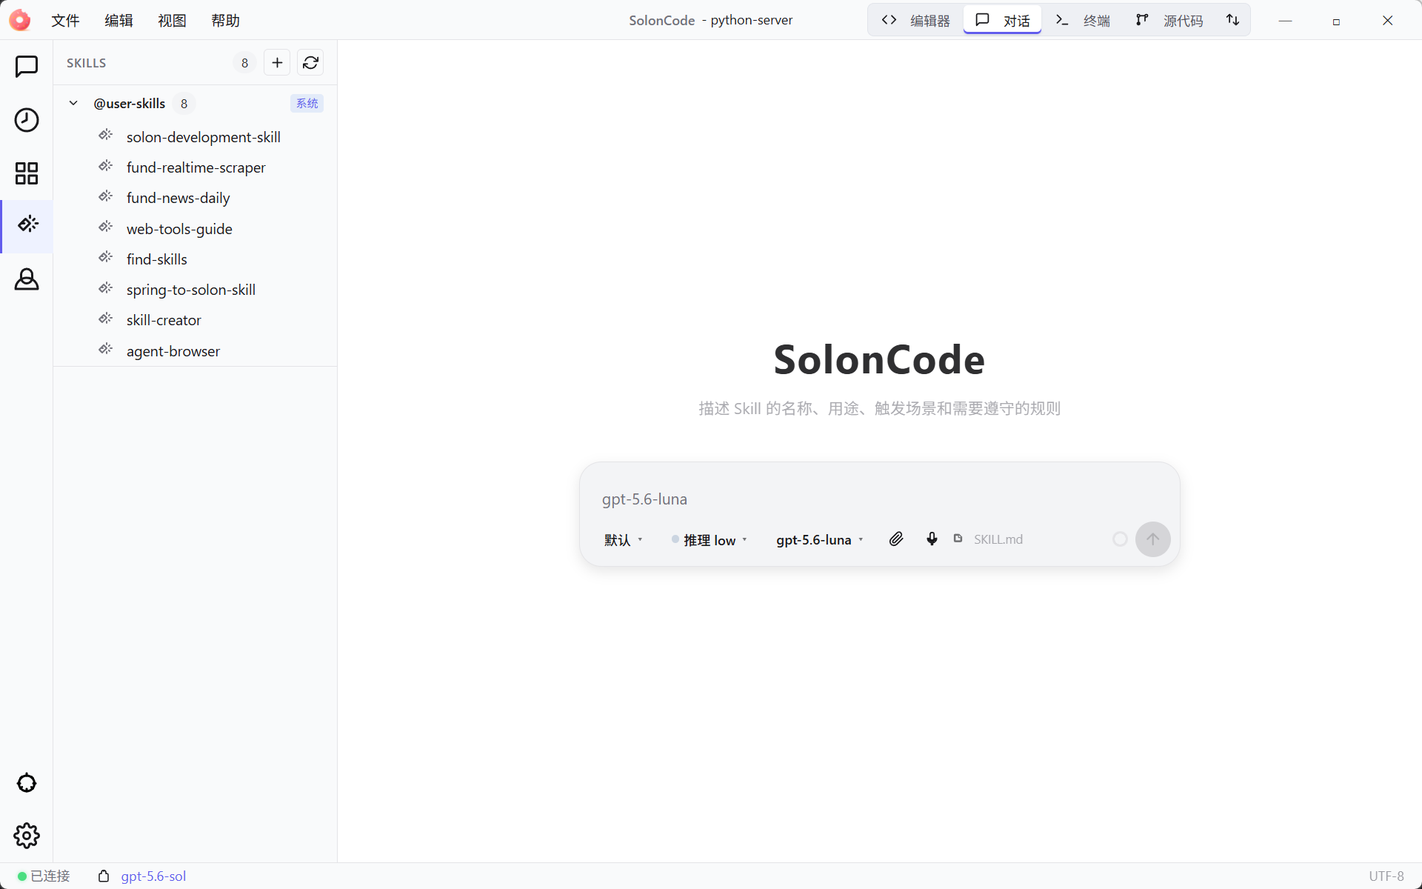The height and width of the screenshot is (889, 1422).
Task: Open the history clock sidebar icon
Action: [27, 120]
